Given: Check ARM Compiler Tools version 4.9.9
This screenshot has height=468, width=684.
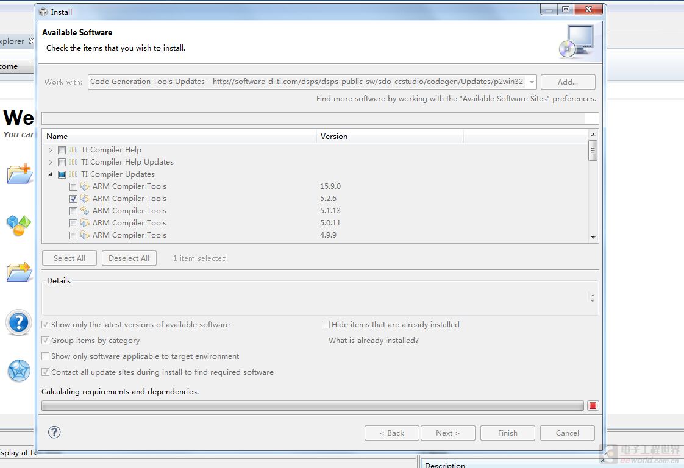Looking at the screenshot, I should 73,236.
